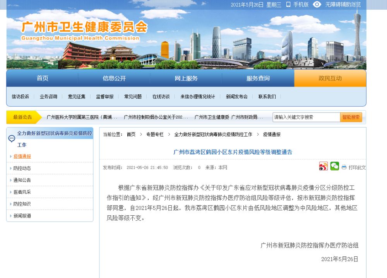Click the 信访投诉 submenu link
The height and width of the screenshot is (278, 387).
coord(20,97)
